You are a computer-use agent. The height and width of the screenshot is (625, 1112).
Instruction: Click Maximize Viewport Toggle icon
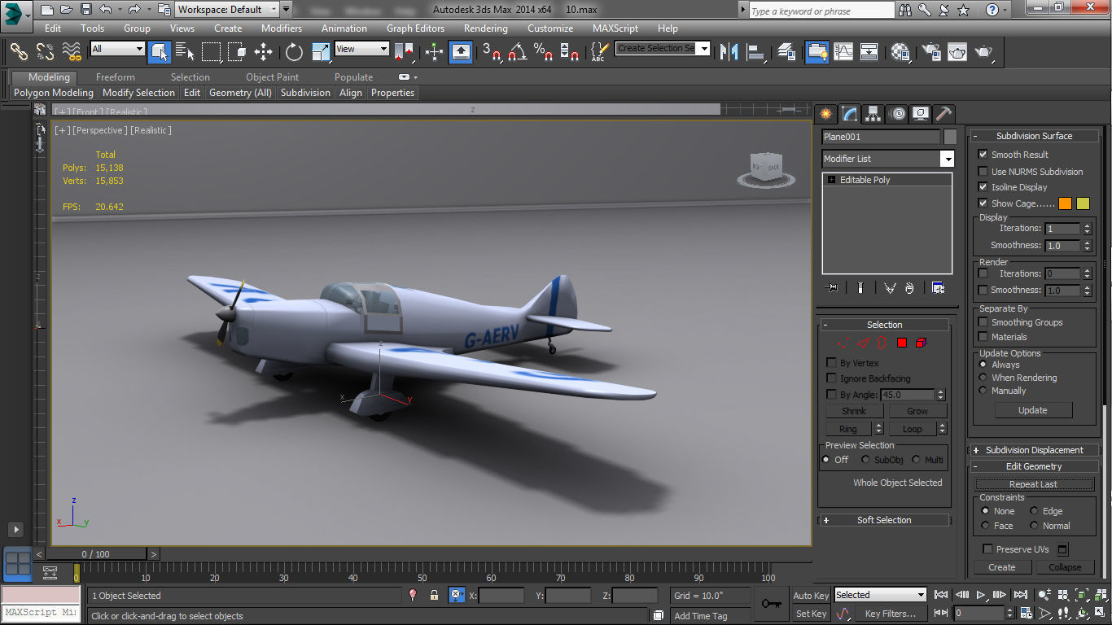pos(1100,613)
